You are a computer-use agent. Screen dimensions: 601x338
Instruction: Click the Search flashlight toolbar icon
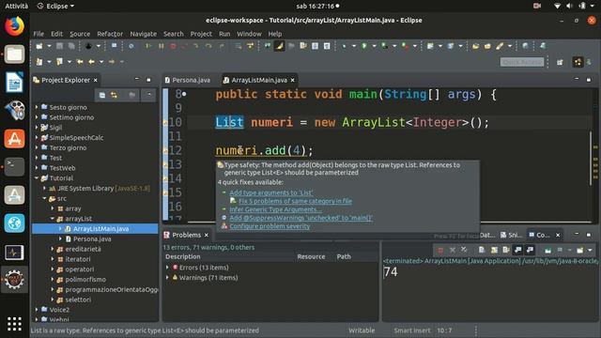click(x=500, y=46)
